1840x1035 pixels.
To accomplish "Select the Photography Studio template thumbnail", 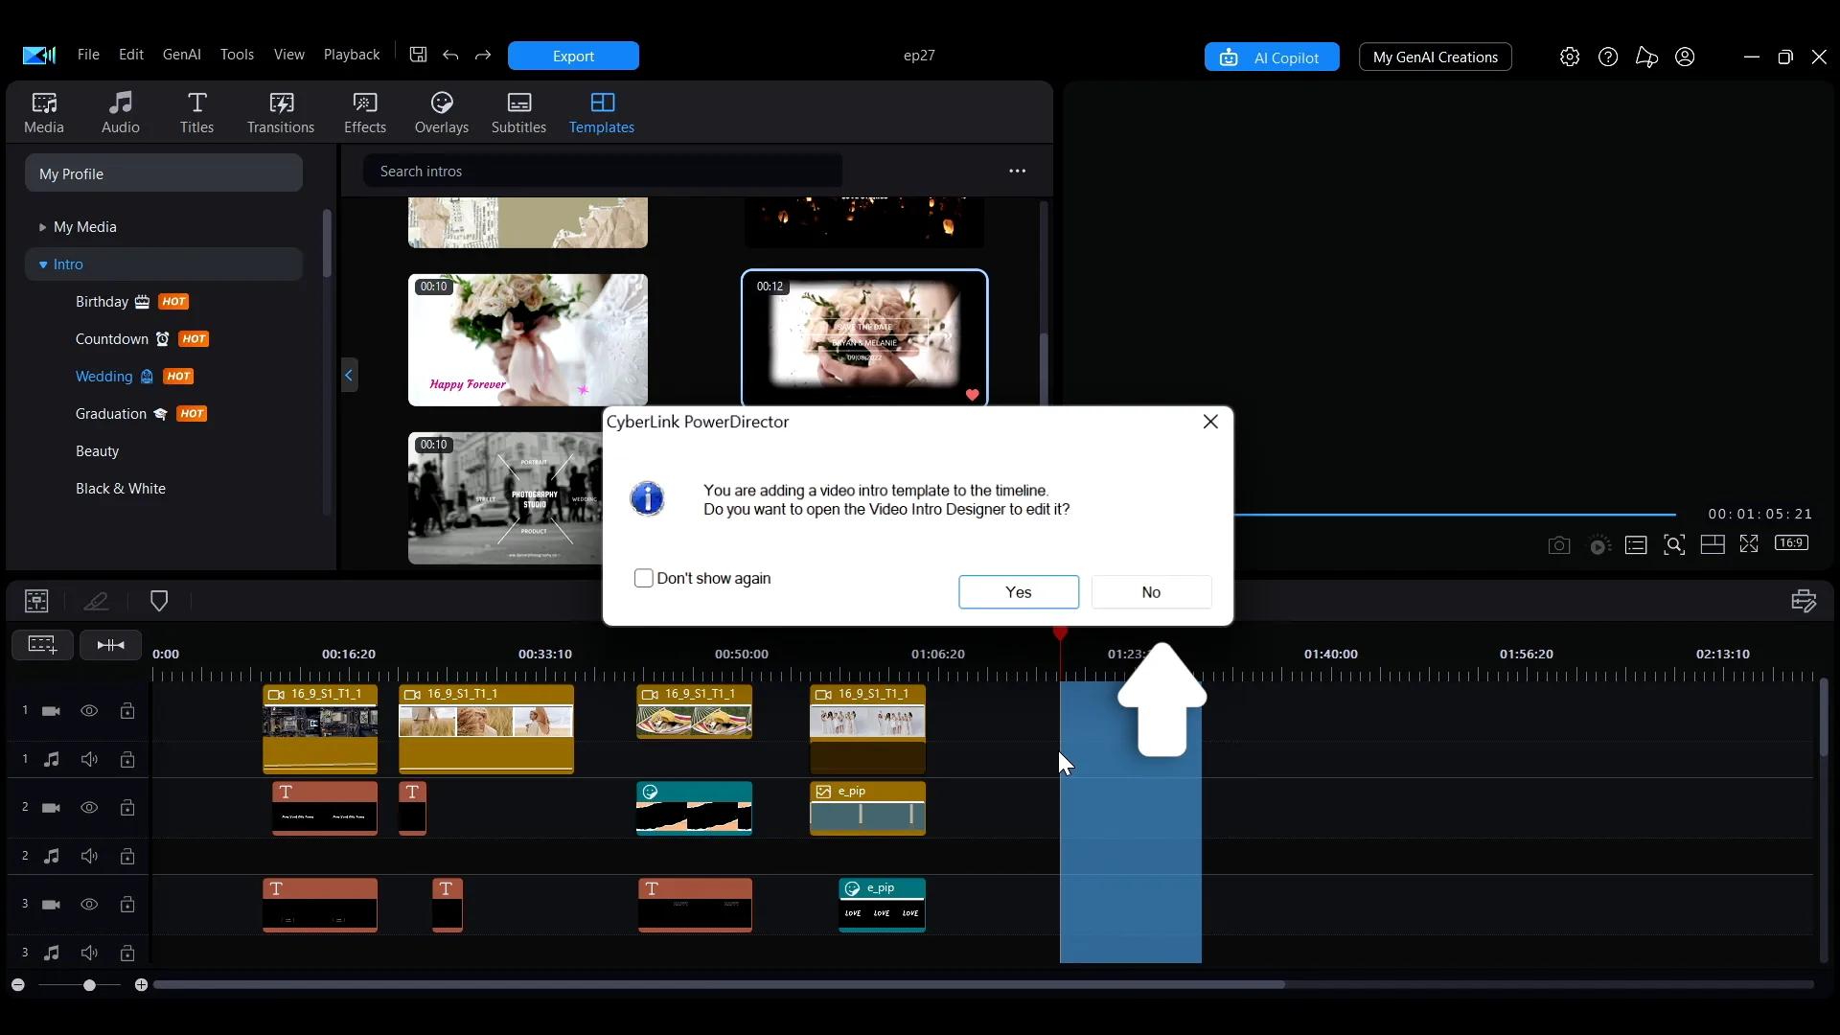I will 505,498.
